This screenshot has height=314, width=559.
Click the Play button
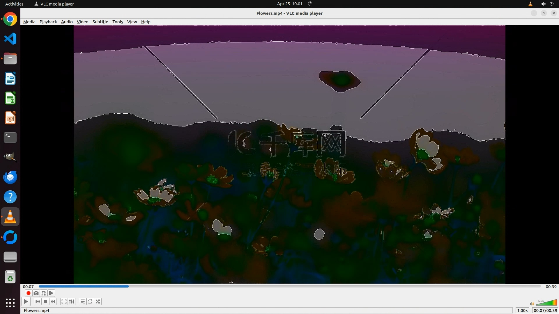pos(26,301)
